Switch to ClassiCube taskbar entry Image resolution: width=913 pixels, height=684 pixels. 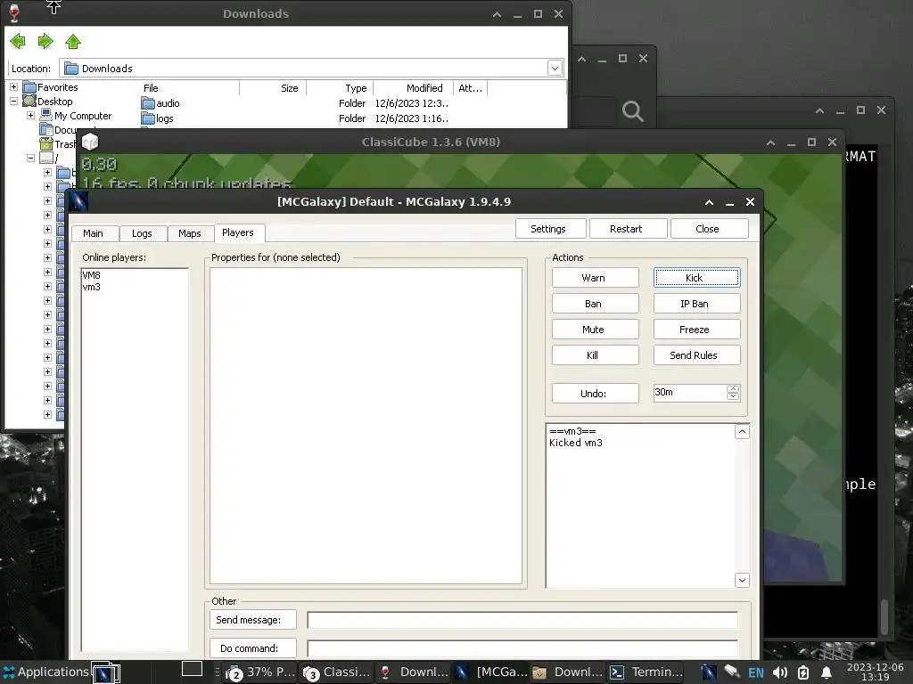pyautogui.click(x=336, y=672)
